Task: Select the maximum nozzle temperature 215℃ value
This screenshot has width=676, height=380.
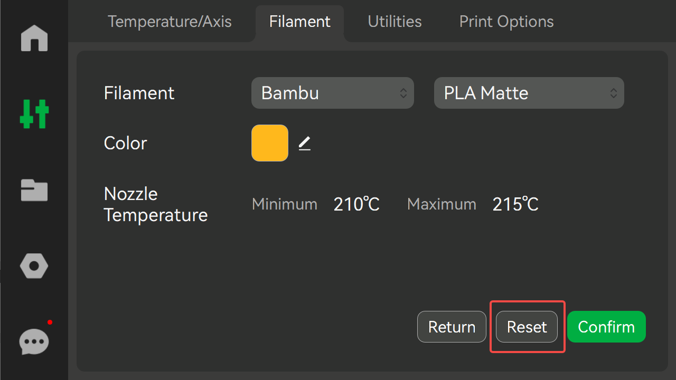Action: pos(515,204)
